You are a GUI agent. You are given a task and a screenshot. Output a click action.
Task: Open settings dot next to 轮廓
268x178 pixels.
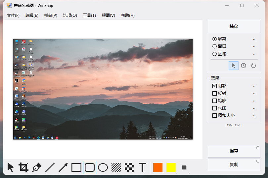point(254,101)
